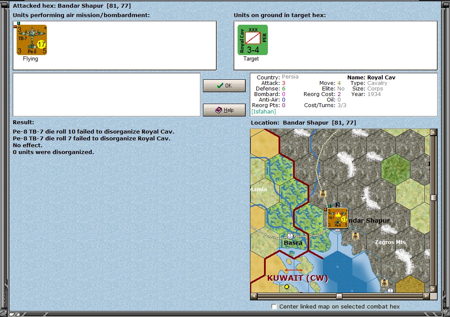Click the oil derrick icon south of Bandar Shapur
This screenshot has height=317, width=450.
(x=355, y=236)
